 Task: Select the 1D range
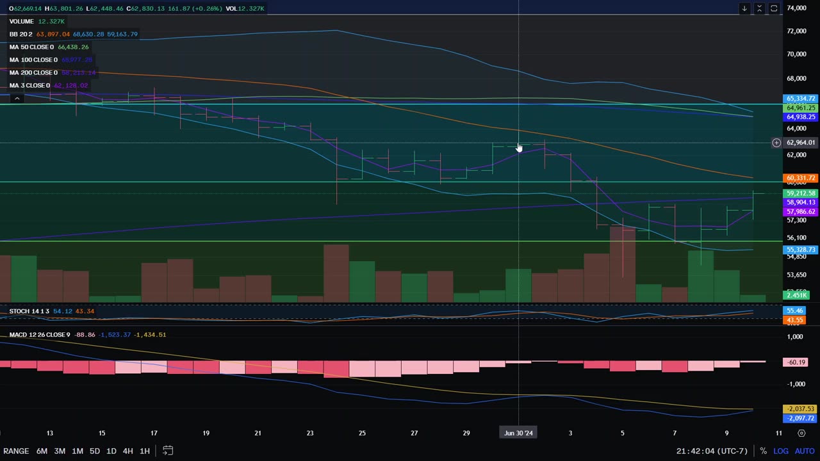[x=111, y=451]
